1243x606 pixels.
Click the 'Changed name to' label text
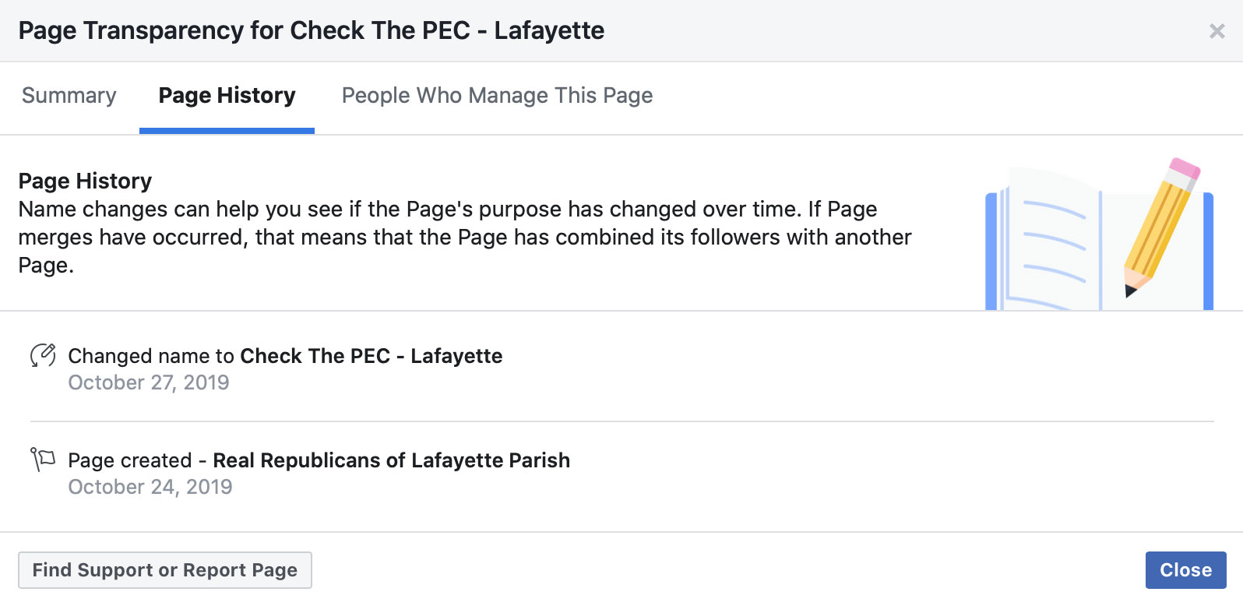coord(151,356)
